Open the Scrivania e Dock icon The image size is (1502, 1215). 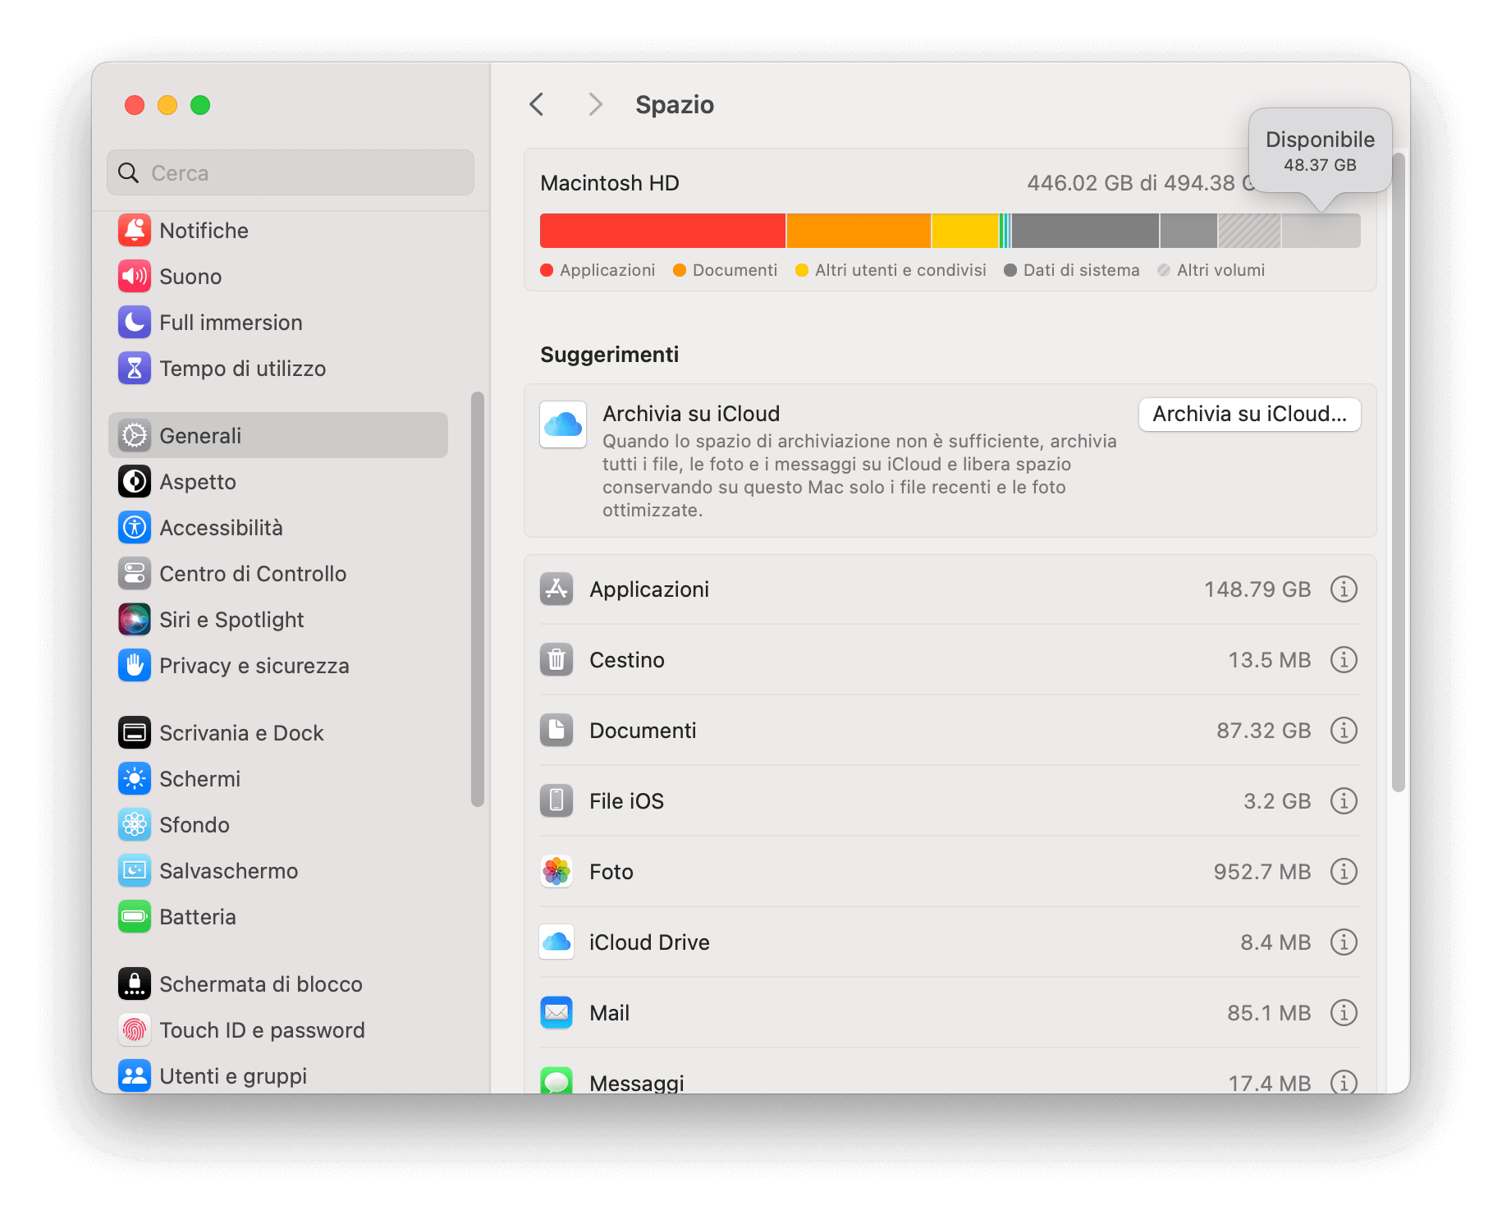click(x=135, y=733)
